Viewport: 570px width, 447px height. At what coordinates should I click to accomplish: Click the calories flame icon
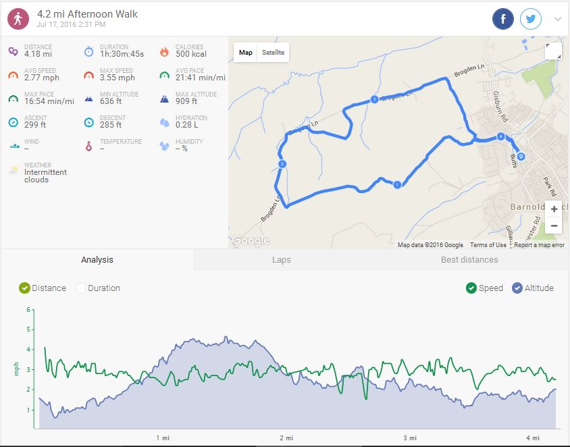(164, 52)
